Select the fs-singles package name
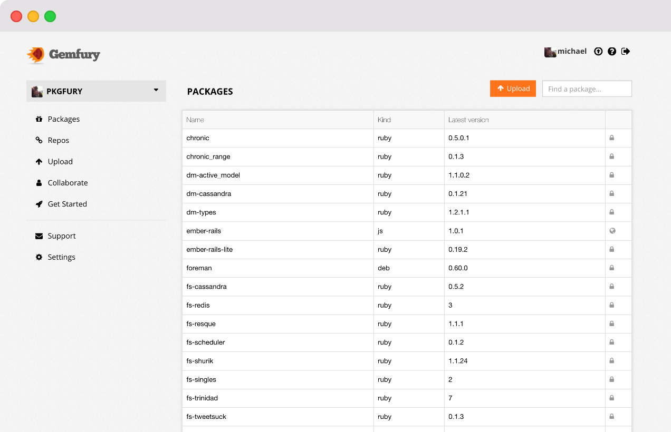The height and width of the screenshot is (432, 671). [201, 380]
